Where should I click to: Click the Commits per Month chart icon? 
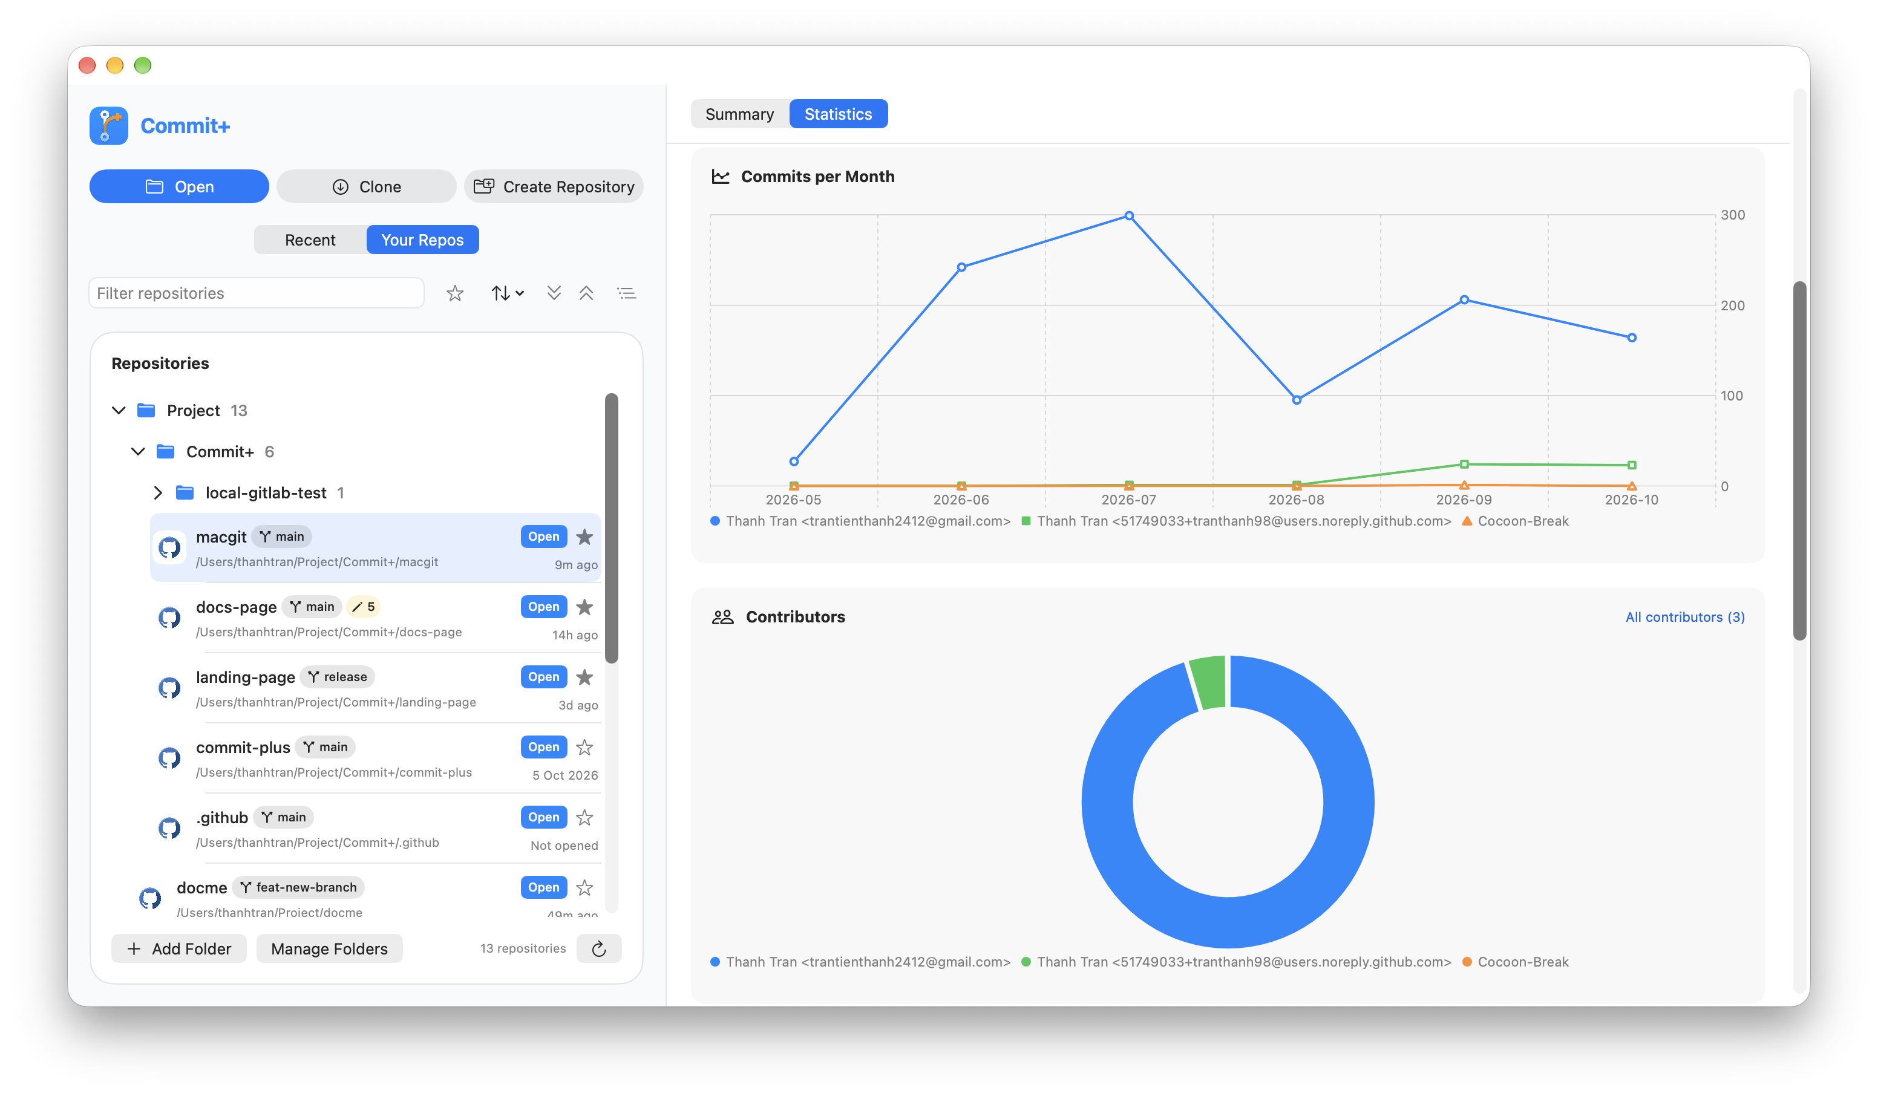click(x=721, y=177)
